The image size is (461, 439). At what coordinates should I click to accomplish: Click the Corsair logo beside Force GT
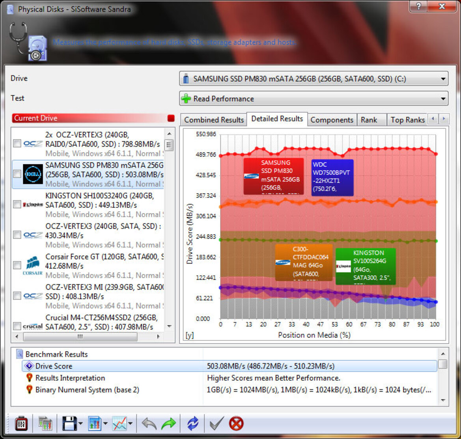pyautogui.click(x=33, y=265)
